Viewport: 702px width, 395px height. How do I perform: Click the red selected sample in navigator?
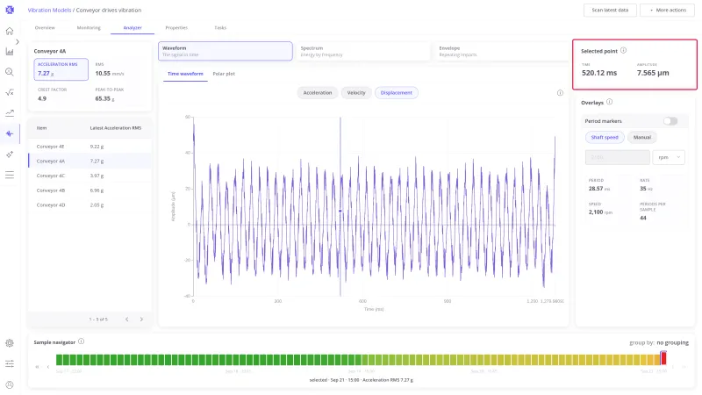pos(663,358)
